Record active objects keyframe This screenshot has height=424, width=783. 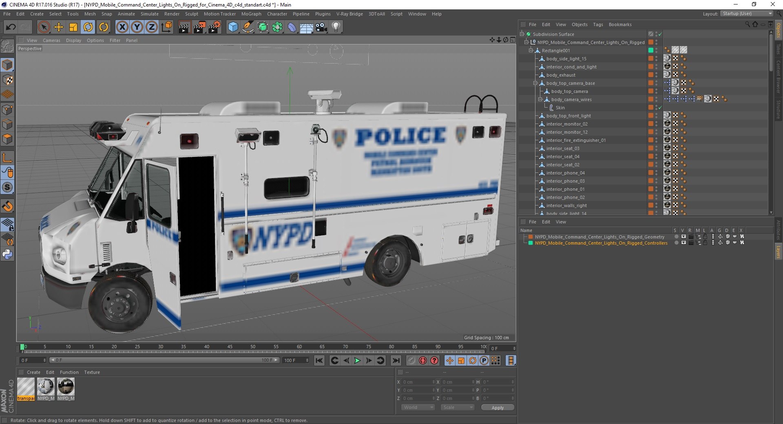(x=411, y=360)
